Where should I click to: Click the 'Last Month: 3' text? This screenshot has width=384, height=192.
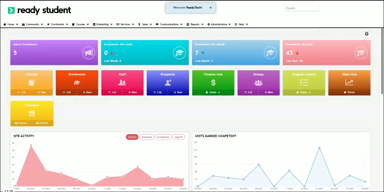point(204,61)
